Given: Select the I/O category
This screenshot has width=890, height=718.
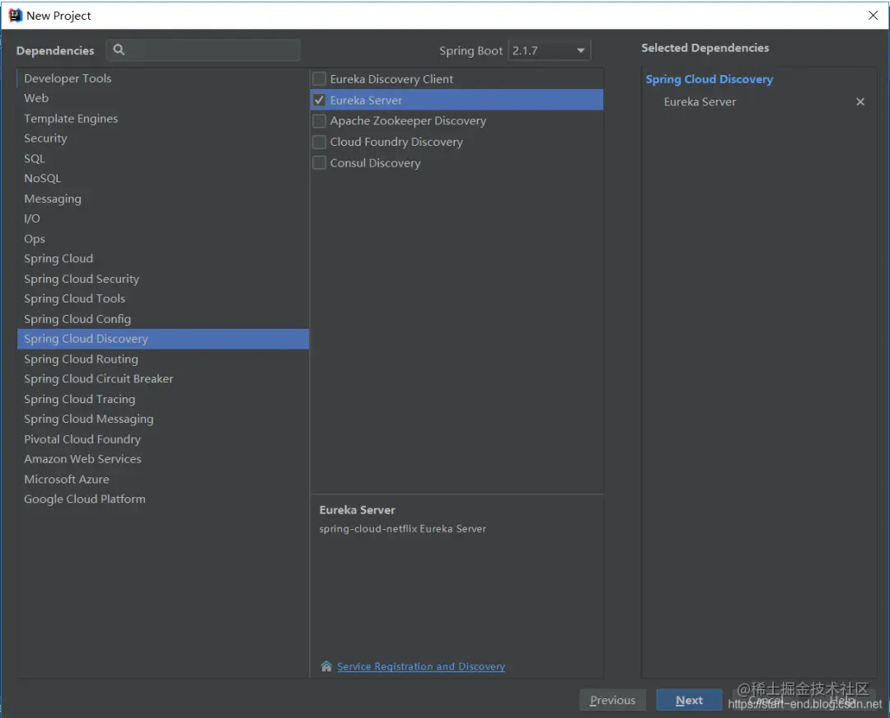Looking at the screenshot, I should click(163, 218).
